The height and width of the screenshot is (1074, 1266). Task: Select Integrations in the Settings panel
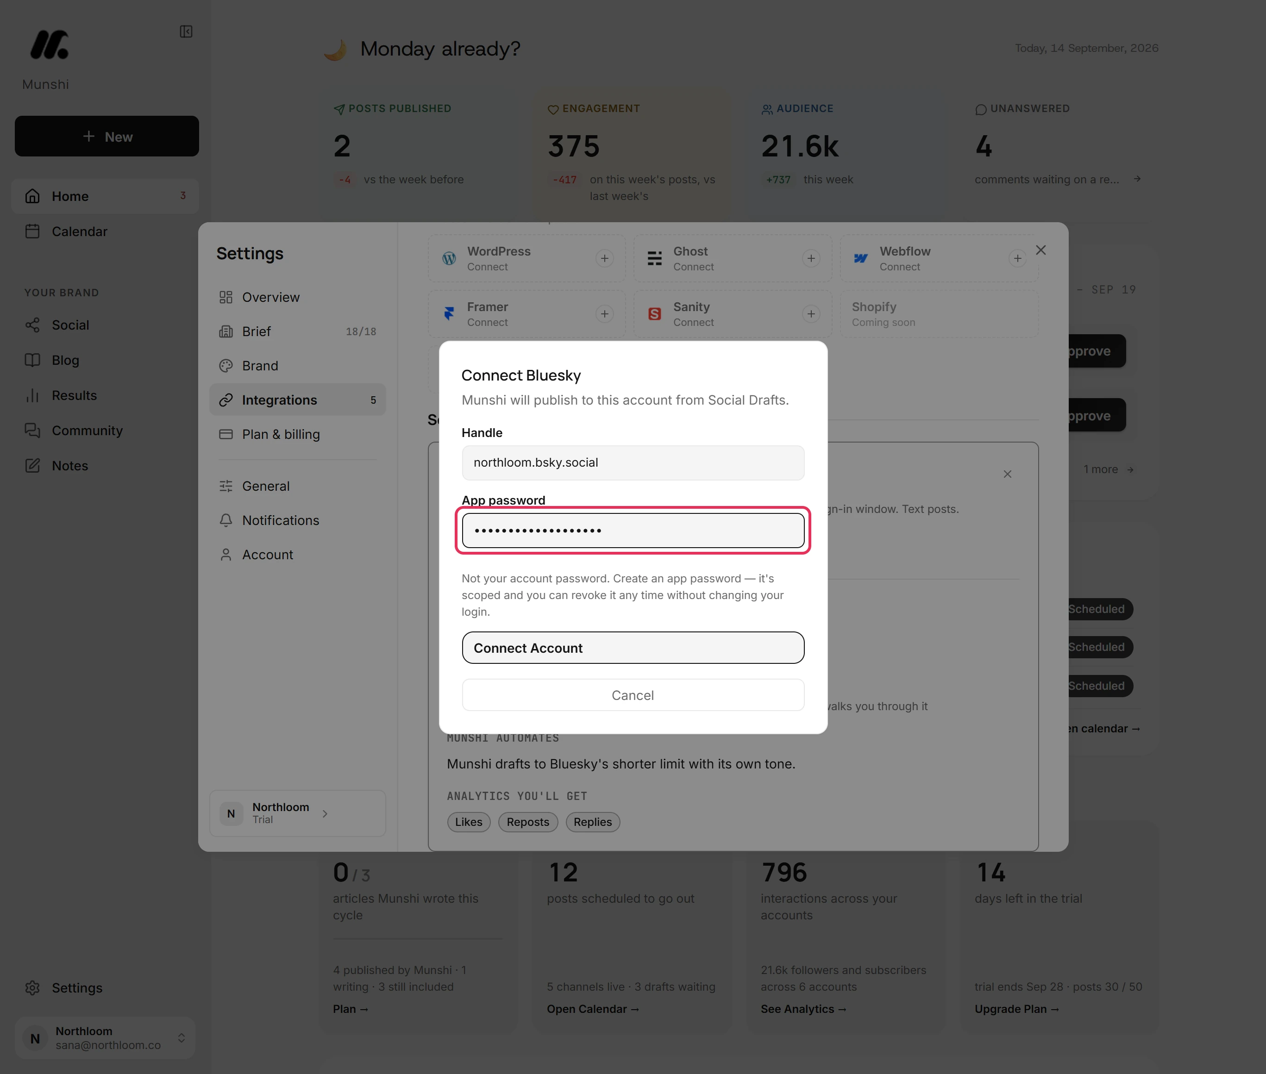pos(298,400)
